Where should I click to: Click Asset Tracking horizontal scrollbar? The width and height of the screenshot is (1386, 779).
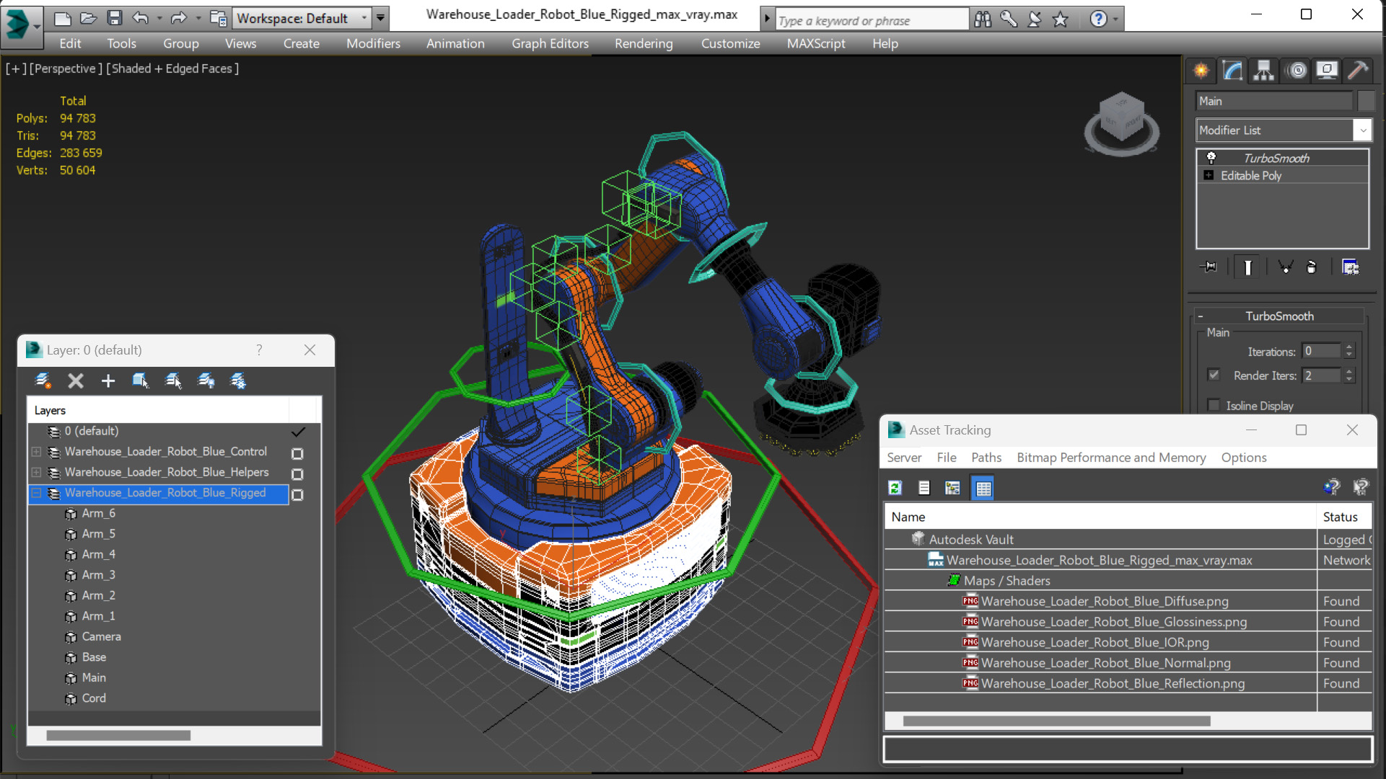tap(1056, 721)
